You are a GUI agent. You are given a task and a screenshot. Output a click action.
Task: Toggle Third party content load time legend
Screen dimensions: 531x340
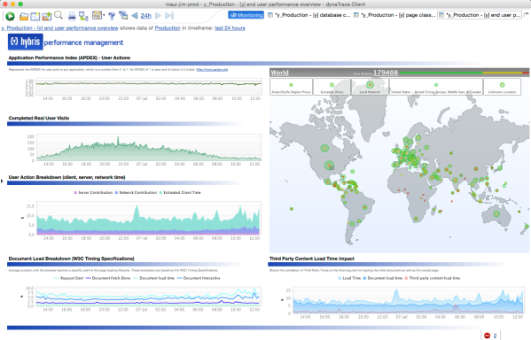pos(432,278)
